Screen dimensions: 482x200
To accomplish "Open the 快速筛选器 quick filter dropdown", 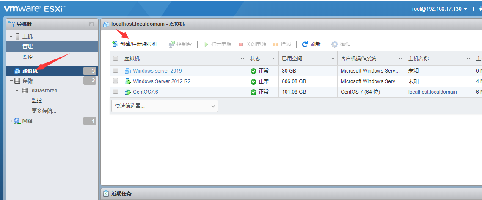I will pos(165,105).
